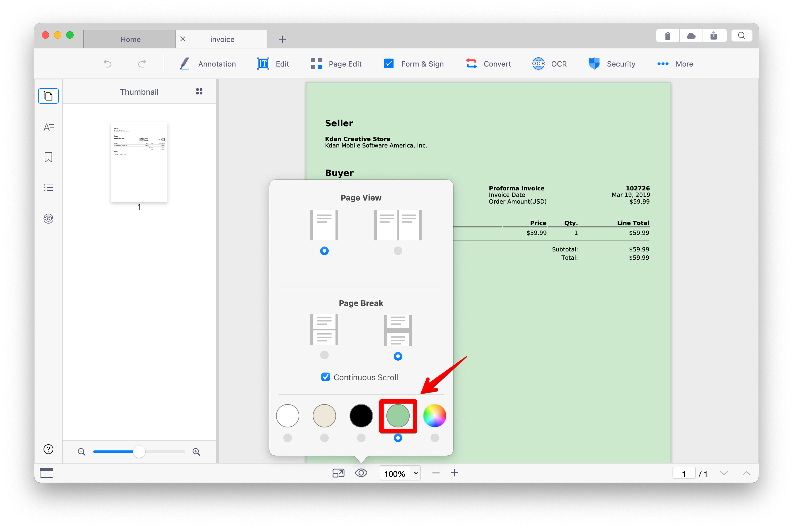Choose the black background color swatch
The width and height of the screenshot is (793, 528).
tap(361, 415)
